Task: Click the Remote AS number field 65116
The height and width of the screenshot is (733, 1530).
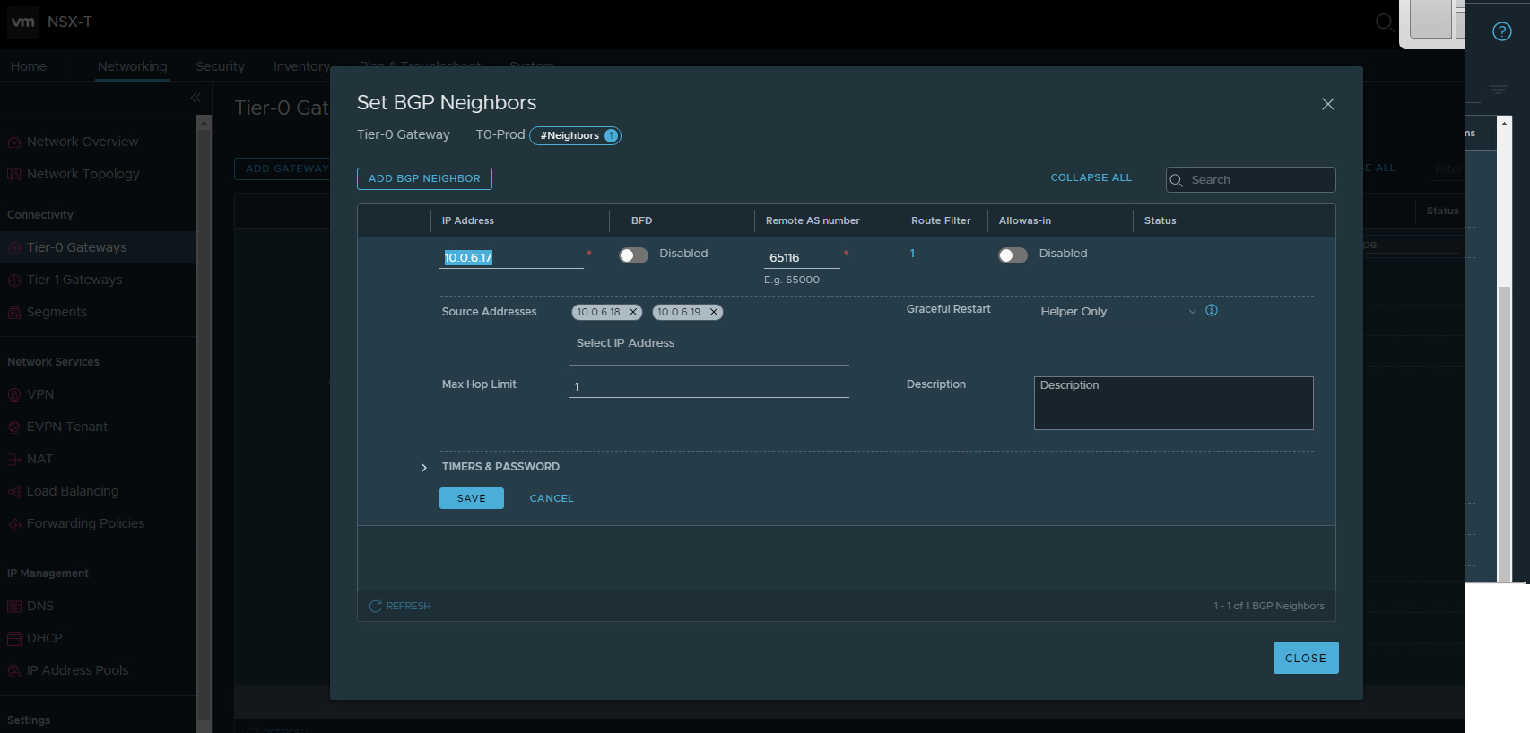Action: pos(802,258)
